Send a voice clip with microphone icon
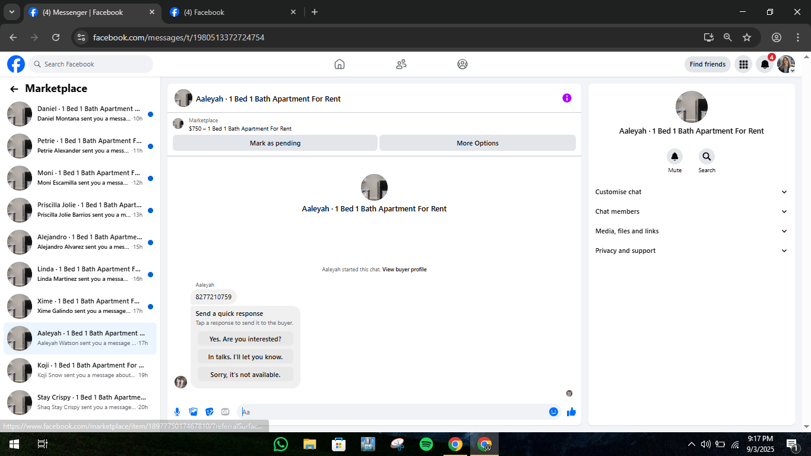811x456 pixels. (177, 411)
